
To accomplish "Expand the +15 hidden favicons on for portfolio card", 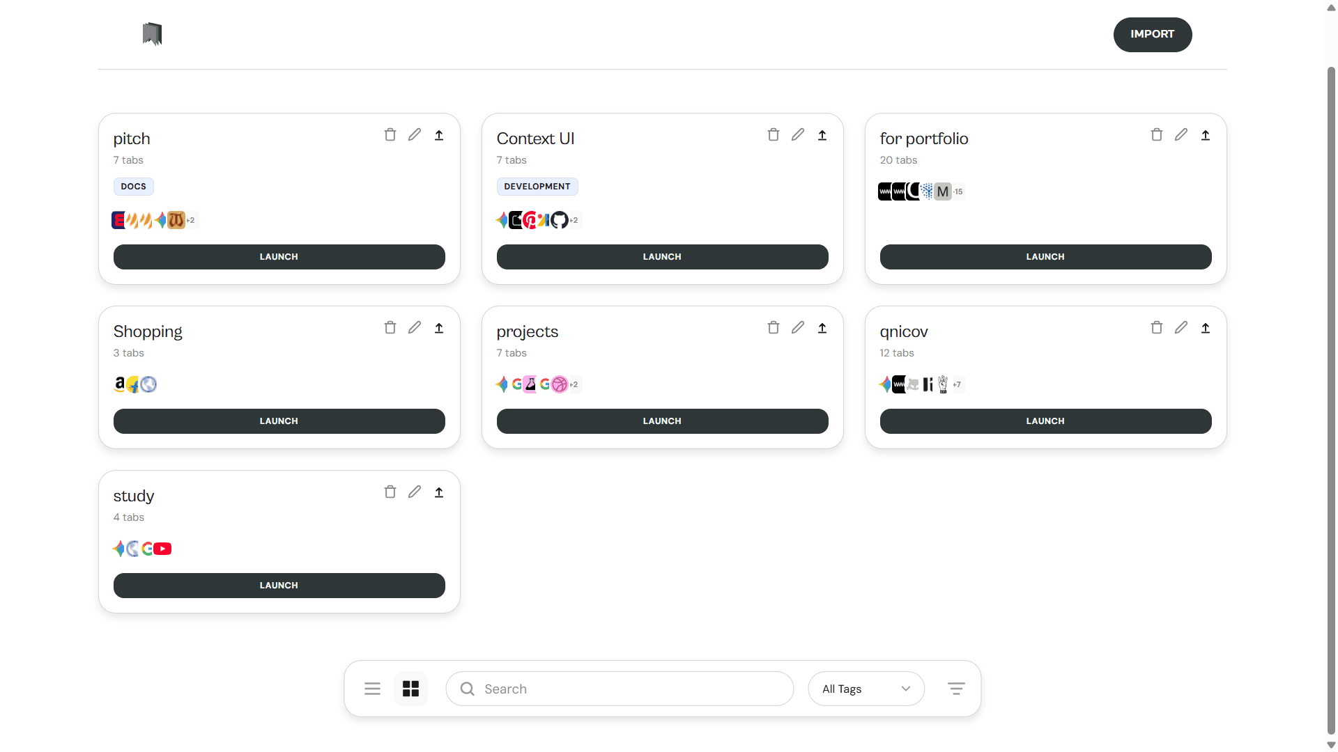I will [958, 191].
